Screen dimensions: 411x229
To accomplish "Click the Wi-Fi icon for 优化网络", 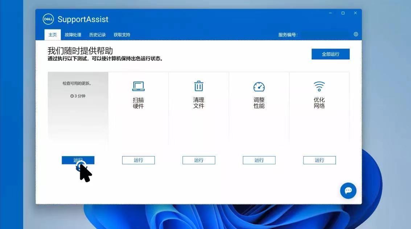I will pos(319,86).
